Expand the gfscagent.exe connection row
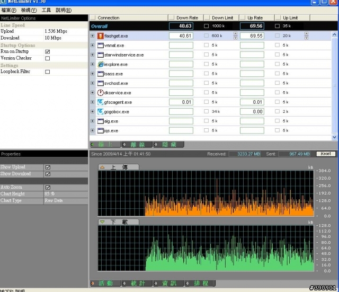 tap(93, 102)
